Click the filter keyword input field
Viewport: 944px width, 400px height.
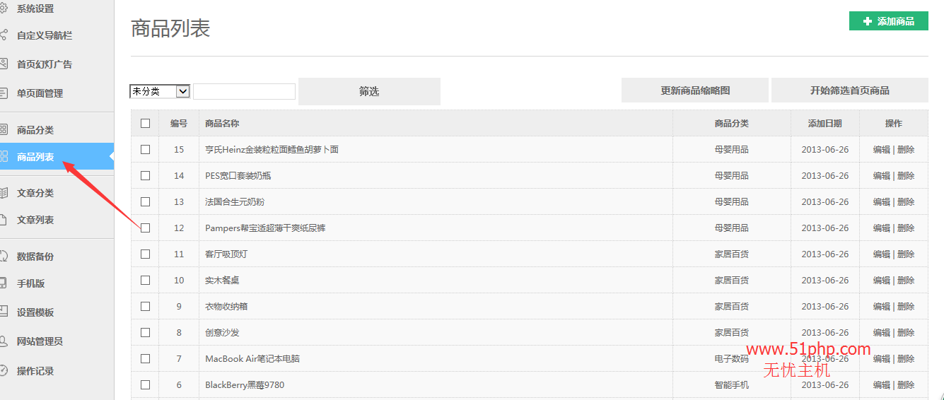pos(244,91)
